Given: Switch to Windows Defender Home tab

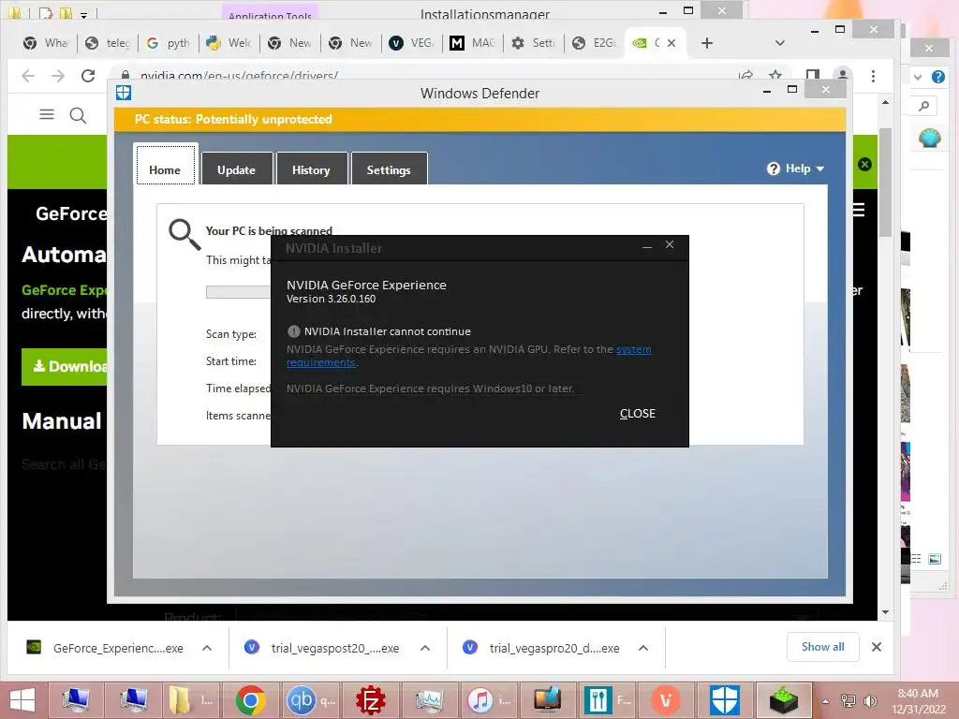Looking at the screenshot, I should (165, 170).
